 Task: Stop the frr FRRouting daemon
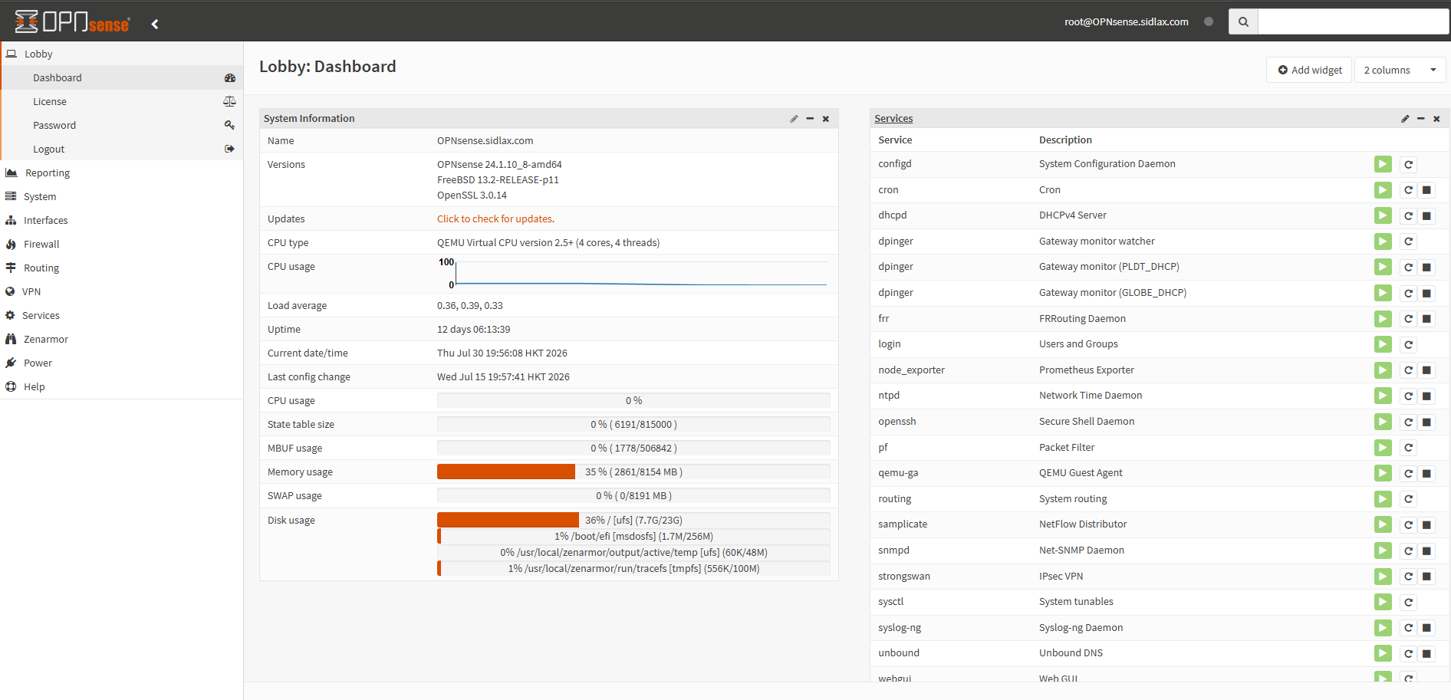pyautogui.click(x=1426, y=319)
